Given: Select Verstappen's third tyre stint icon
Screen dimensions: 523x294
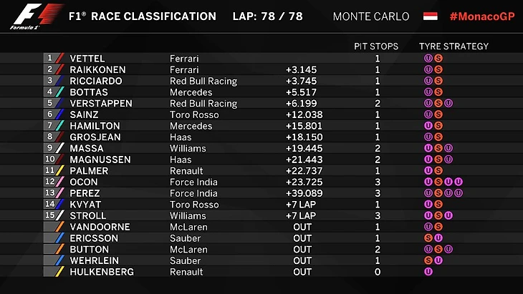Looking at the screenshot, I should pos(448,103).
